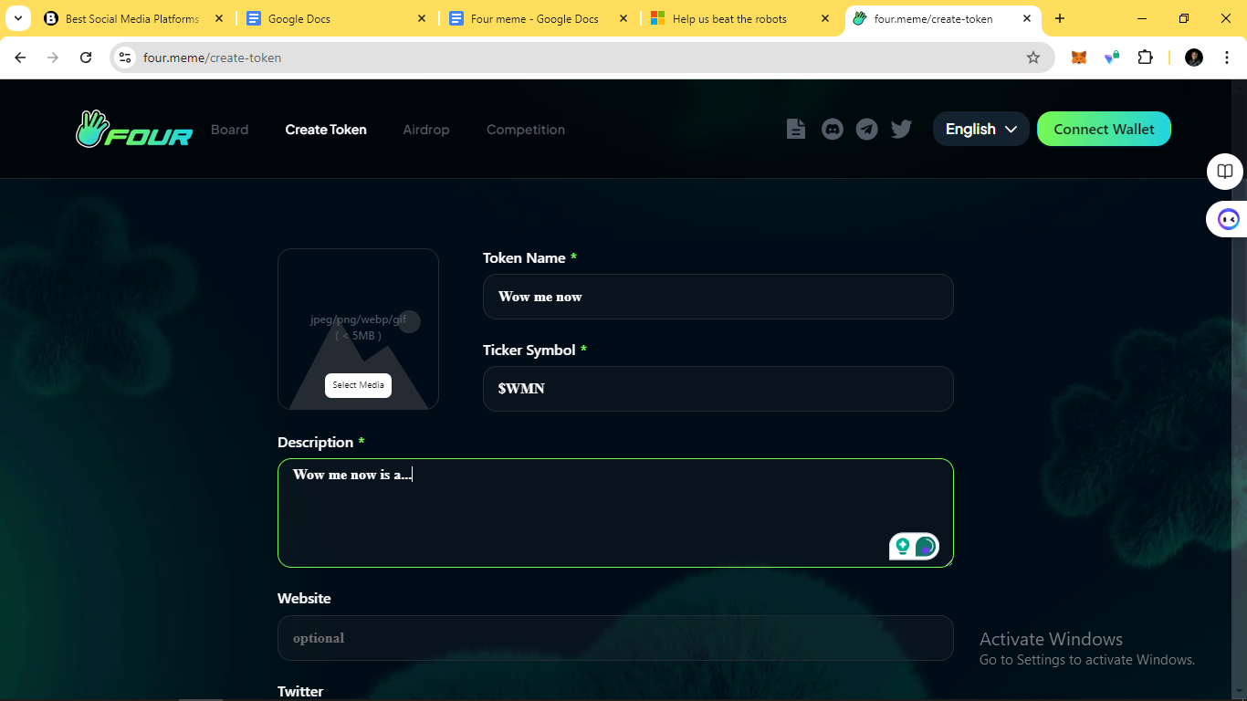Viewport: 1247px width, 701px height.
Task: Open Chrome three-dot menu
Action: click(1227, 58)
